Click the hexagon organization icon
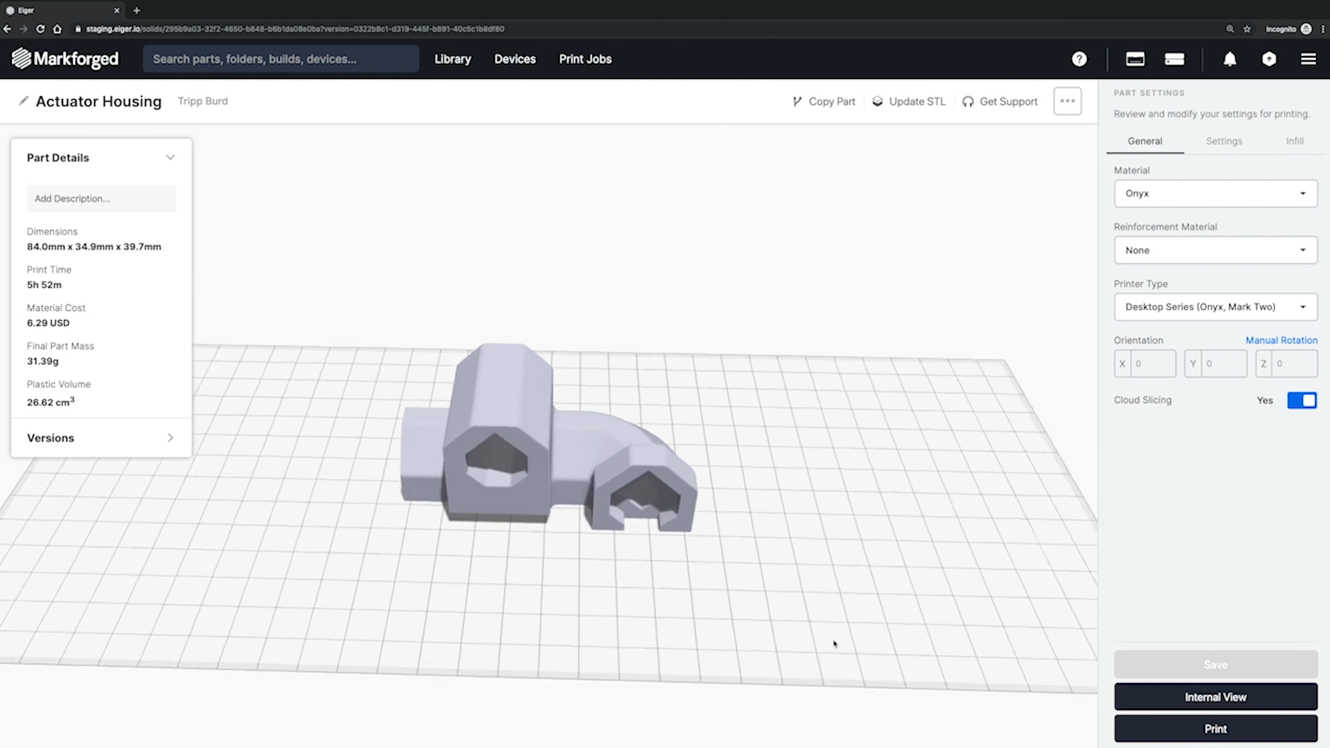 (1268, 59)
